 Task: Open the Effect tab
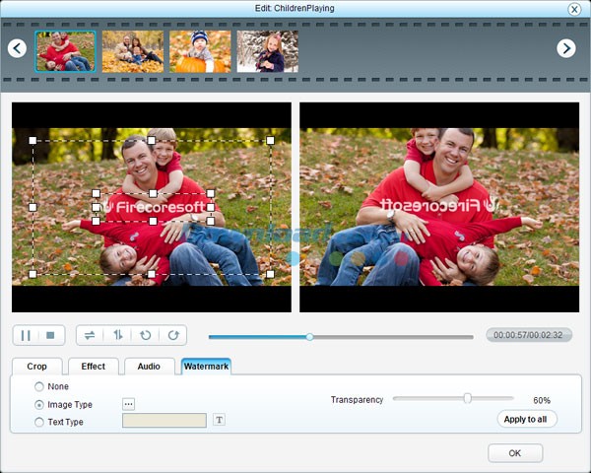coord(94,367)
